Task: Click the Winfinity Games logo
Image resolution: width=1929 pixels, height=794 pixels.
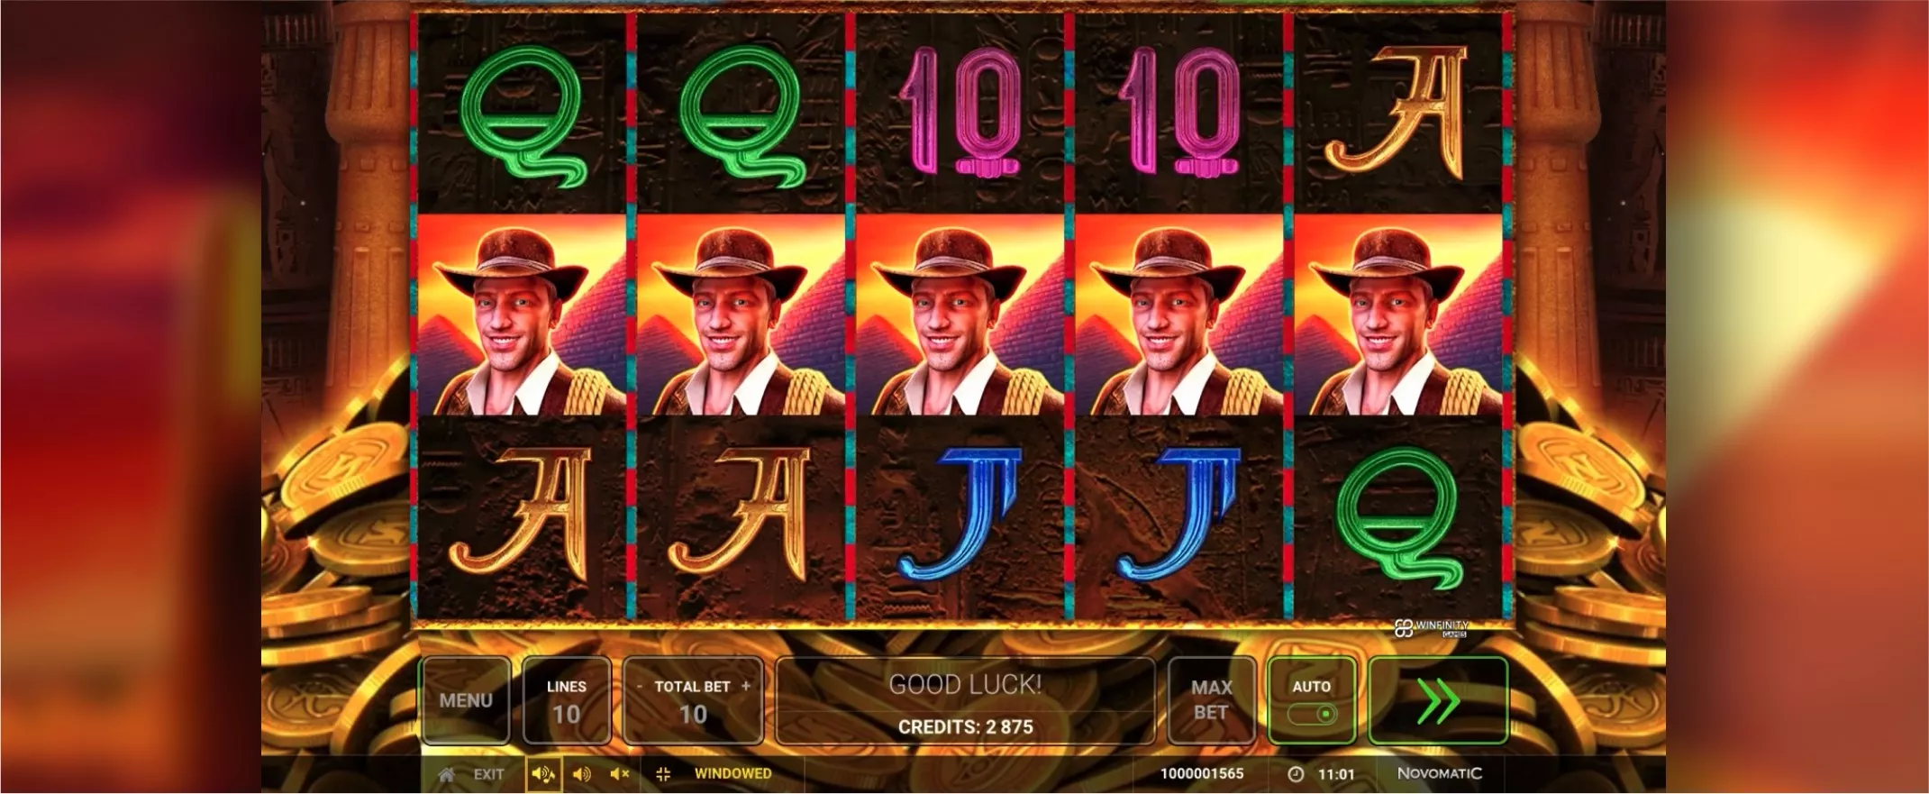Action: tap(1431, 628)
